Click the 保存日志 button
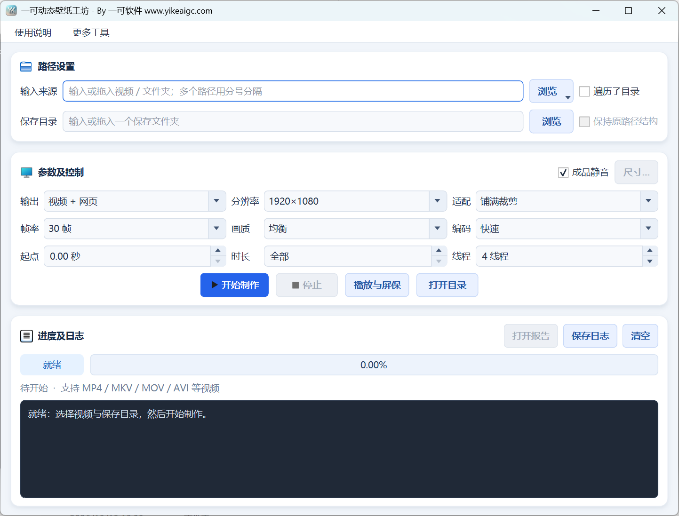Screen dimensions: 679x516 [590, 336]
